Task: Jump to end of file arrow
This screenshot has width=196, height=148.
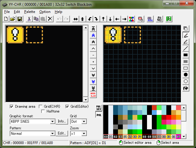Action: pyautogui.click(x=93, y=88)
